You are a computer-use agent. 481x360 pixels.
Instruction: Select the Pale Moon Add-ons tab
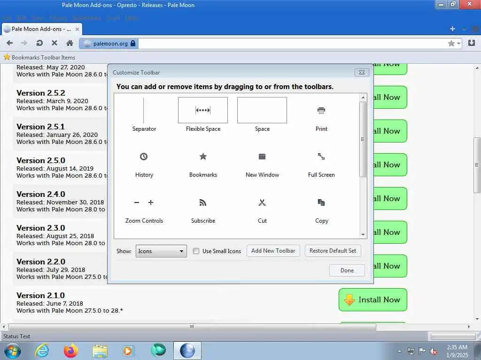point(41,29)
